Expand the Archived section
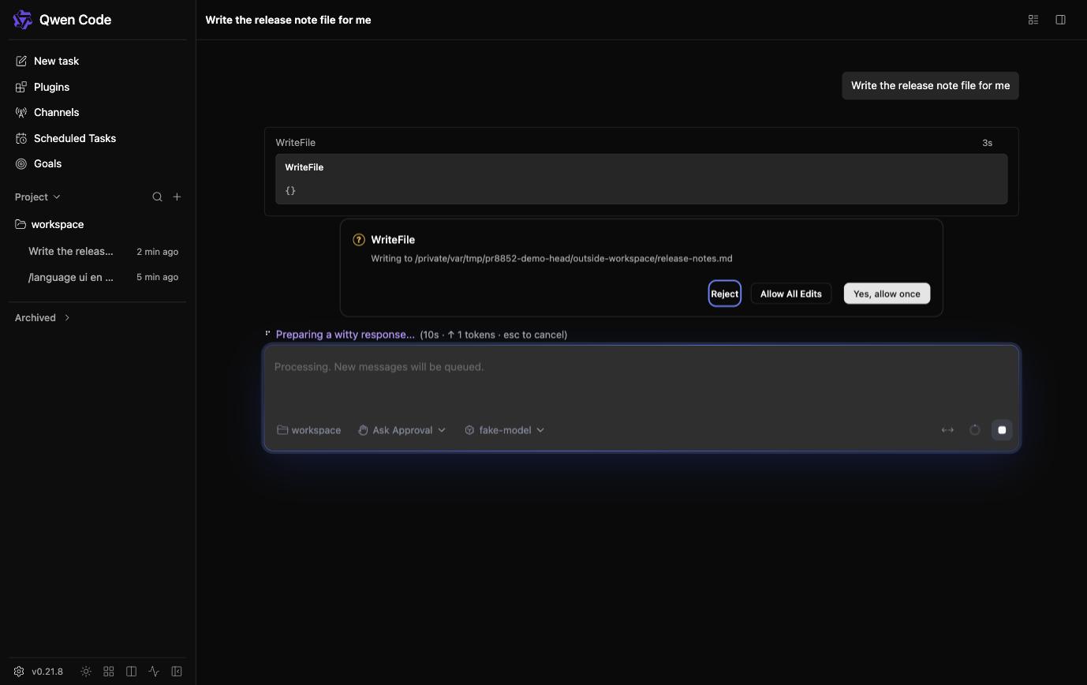Image resolution: width=1087 pixels, height=685 pixels. coord(43,317)
